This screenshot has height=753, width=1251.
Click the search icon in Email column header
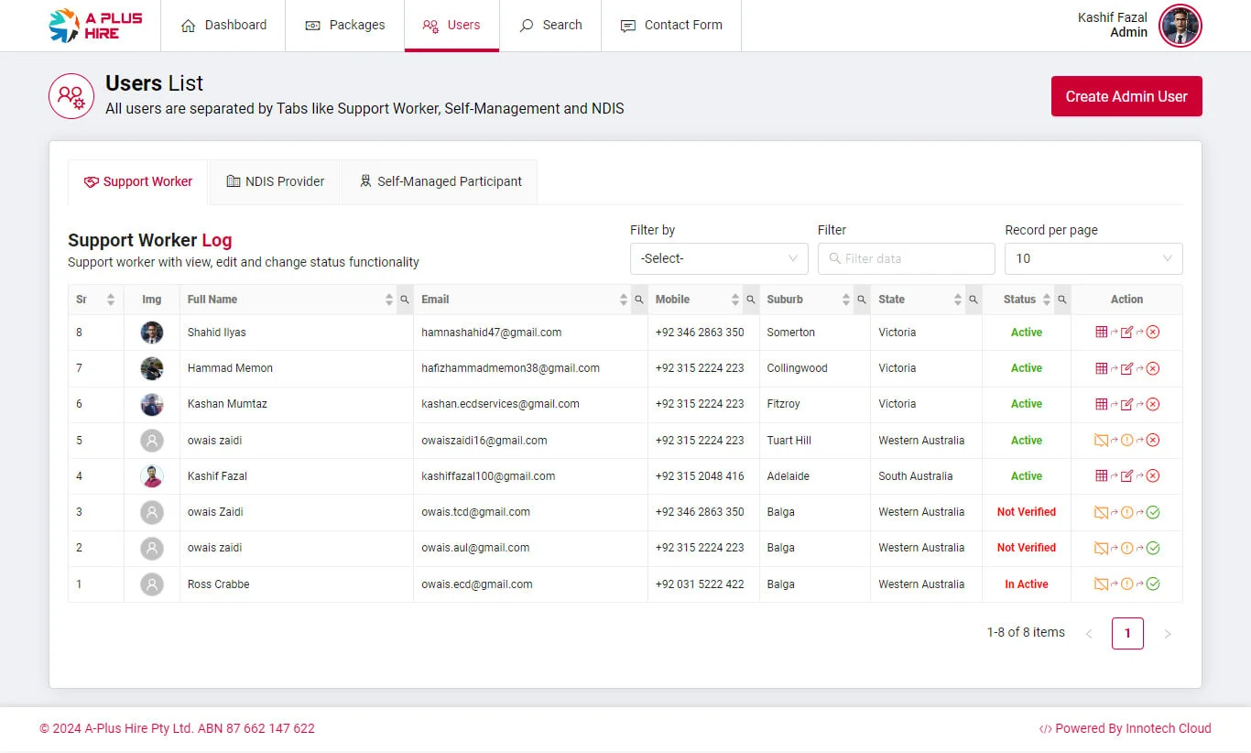tap(639, 300)
